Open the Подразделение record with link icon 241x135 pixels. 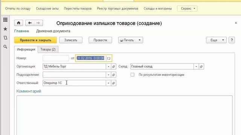coord(114,75)
